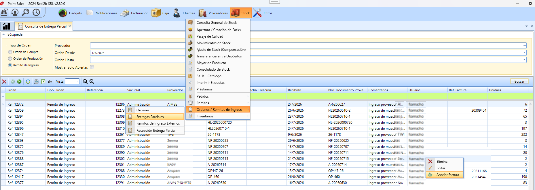Click the grid filter funnel icon

[3, 97]
